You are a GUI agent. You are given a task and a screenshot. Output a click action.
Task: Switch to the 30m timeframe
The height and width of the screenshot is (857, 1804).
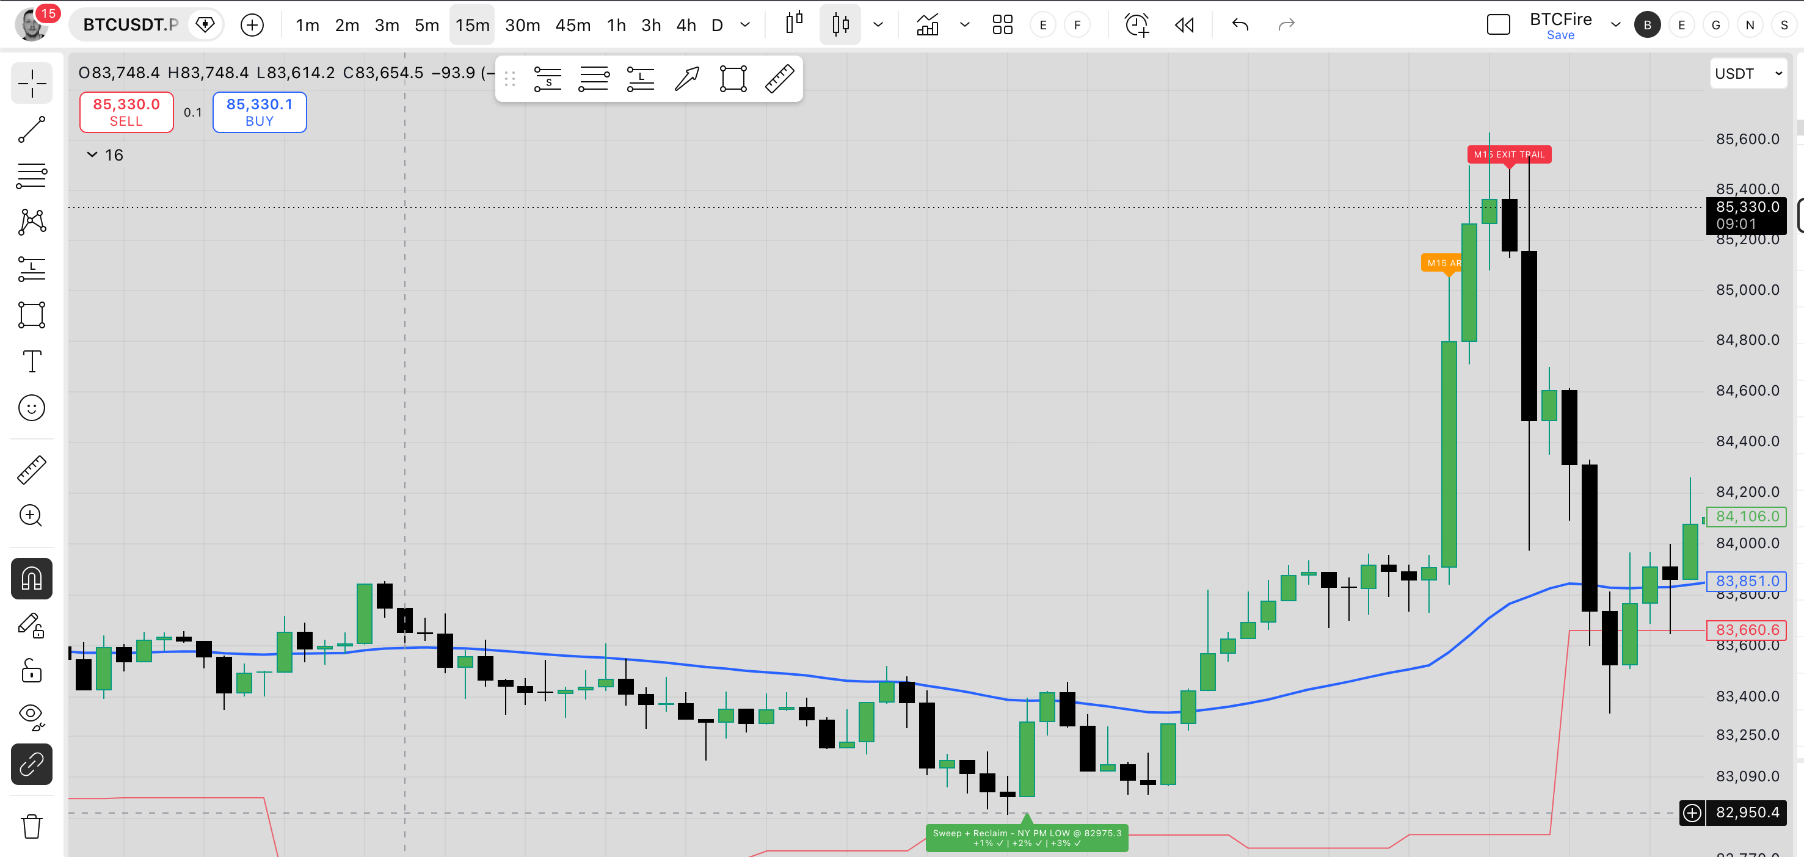(522, 25)
